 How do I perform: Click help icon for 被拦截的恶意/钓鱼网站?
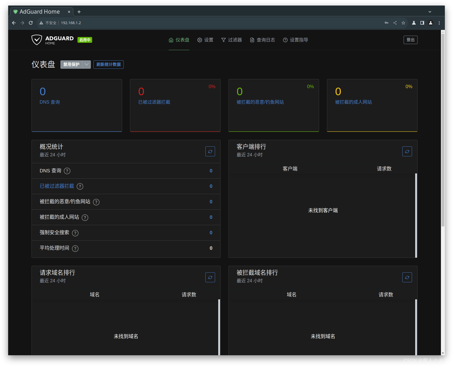click(x=96, y=202)
